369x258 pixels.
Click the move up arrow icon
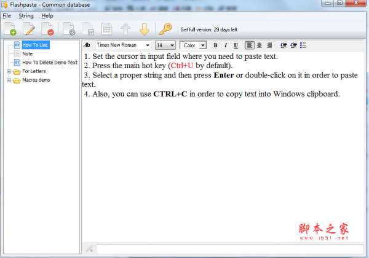[x=125, y=29]
